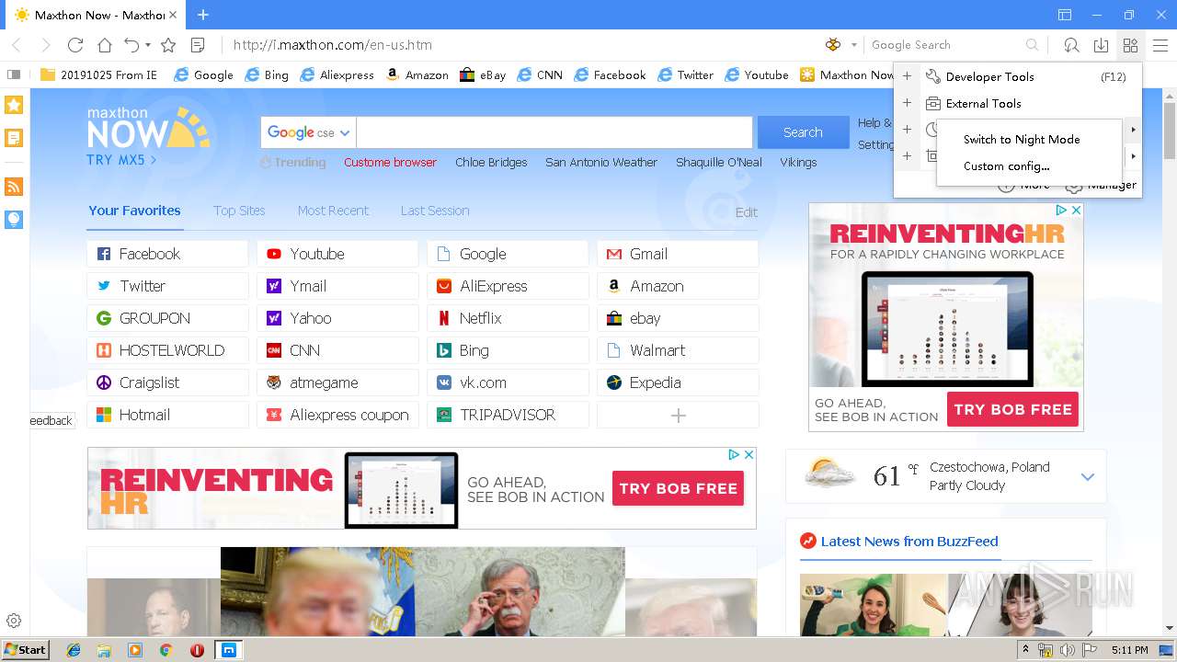The width and height of the screenshot is (1177, 662).
Task: Open the main hamburger menu
Action: coord(1160,45)
